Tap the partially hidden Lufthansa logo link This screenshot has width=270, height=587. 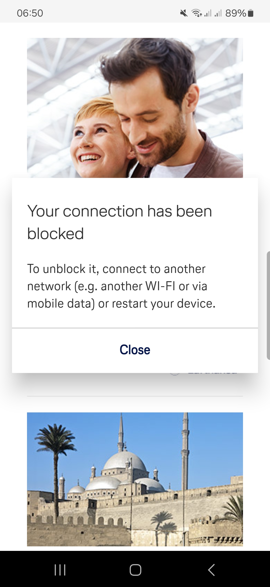tap(203, 374)
